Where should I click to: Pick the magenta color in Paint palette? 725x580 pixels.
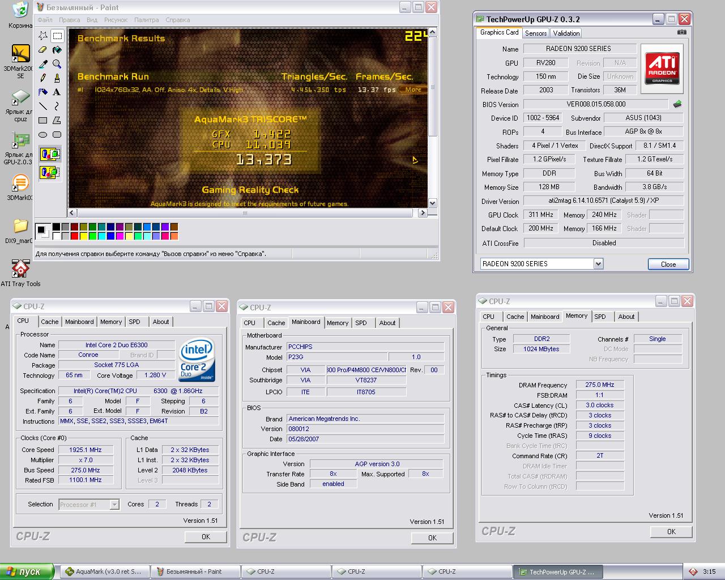120,236
